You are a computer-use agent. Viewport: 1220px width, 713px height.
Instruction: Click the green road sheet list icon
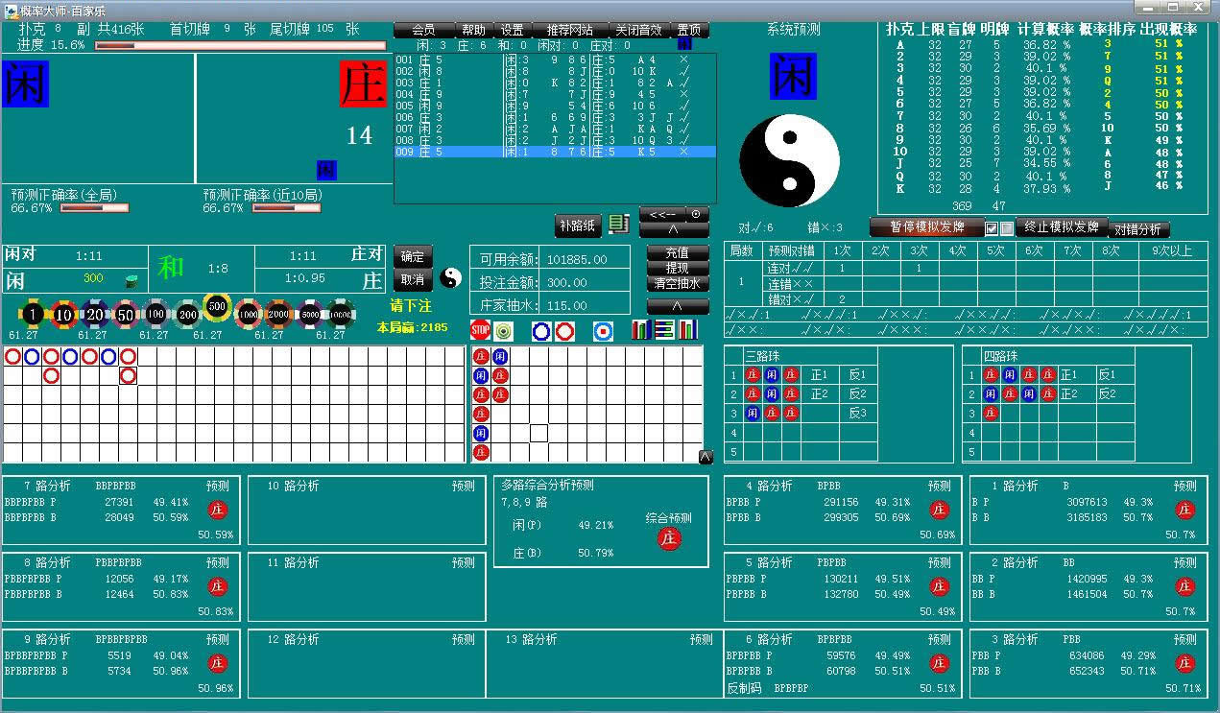(619, 224)
